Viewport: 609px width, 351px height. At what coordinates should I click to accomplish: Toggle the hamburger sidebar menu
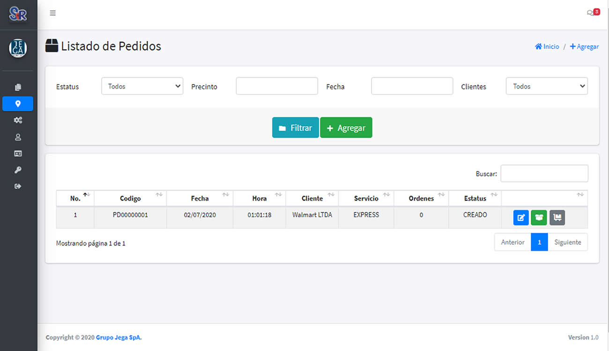tap(53, 13)
